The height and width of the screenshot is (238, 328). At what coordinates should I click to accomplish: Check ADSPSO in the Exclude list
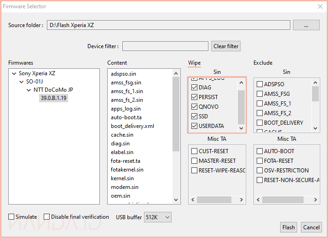pos(260,84)
